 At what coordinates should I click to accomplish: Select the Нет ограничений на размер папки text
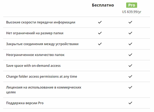click(35, 33)
